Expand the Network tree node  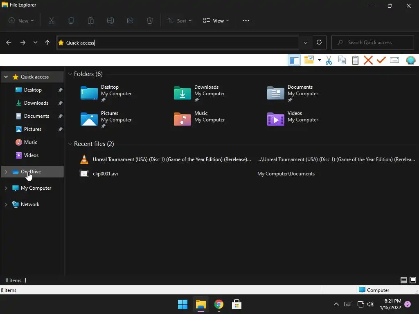[x=6, y=204]
